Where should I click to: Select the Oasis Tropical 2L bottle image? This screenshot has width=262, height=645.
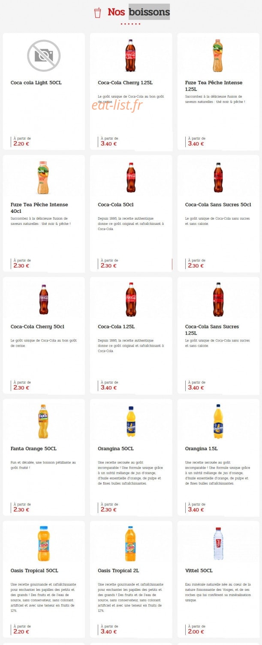[x=131, y=544]
